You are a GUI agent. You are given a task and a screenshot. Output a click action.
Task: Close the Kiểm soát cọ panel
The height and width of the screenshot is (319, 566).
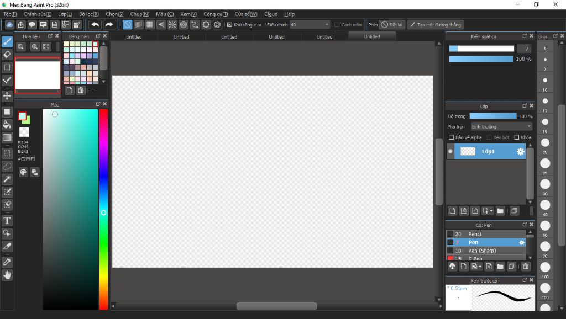531,36
